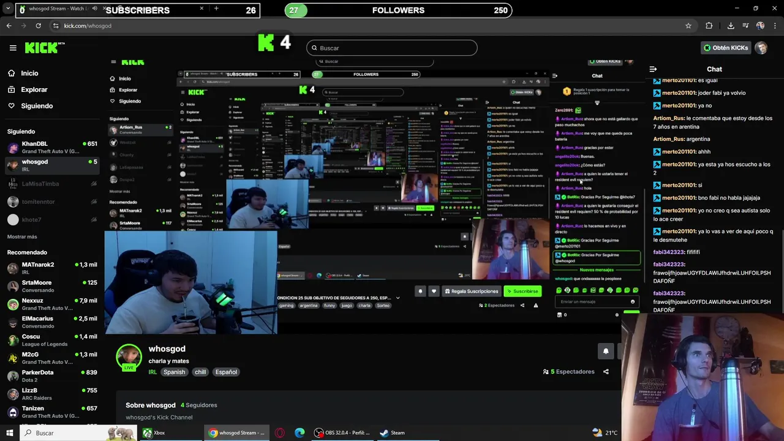View site information icon in address bar
This screenshot has width=784, height=441.
coord(56,26)
